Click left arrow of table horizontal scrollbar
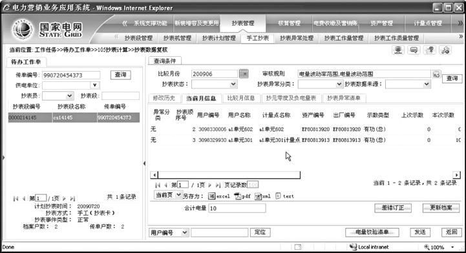The height and width of the screenshot is (253, 466). point(154,175)
